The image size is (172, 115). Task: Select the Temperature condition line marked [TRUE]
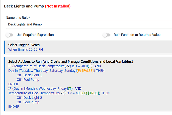click(59, 93)
